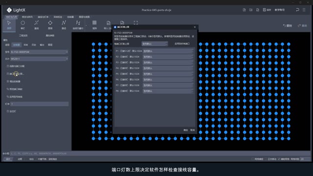The image size is (313, 176).
Task: Open the per-port lamp limit combo in the dialog
Action: [x=155, y=44]
